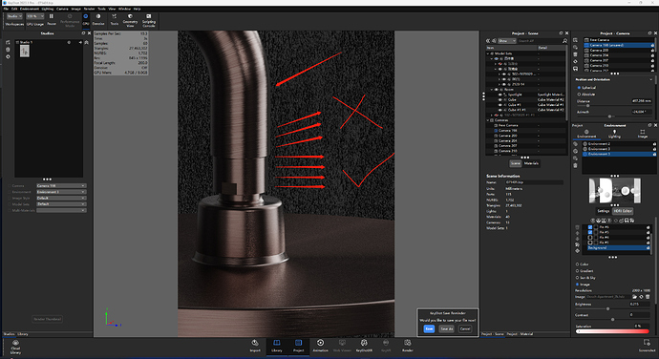Select the Absolute radio button
The width and height of the screenshot is (659, 359).
click(579, 95)
